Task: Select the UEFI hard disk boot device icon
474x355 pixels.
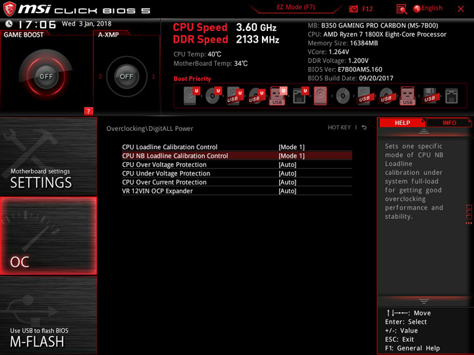Action: coord(192,96)
